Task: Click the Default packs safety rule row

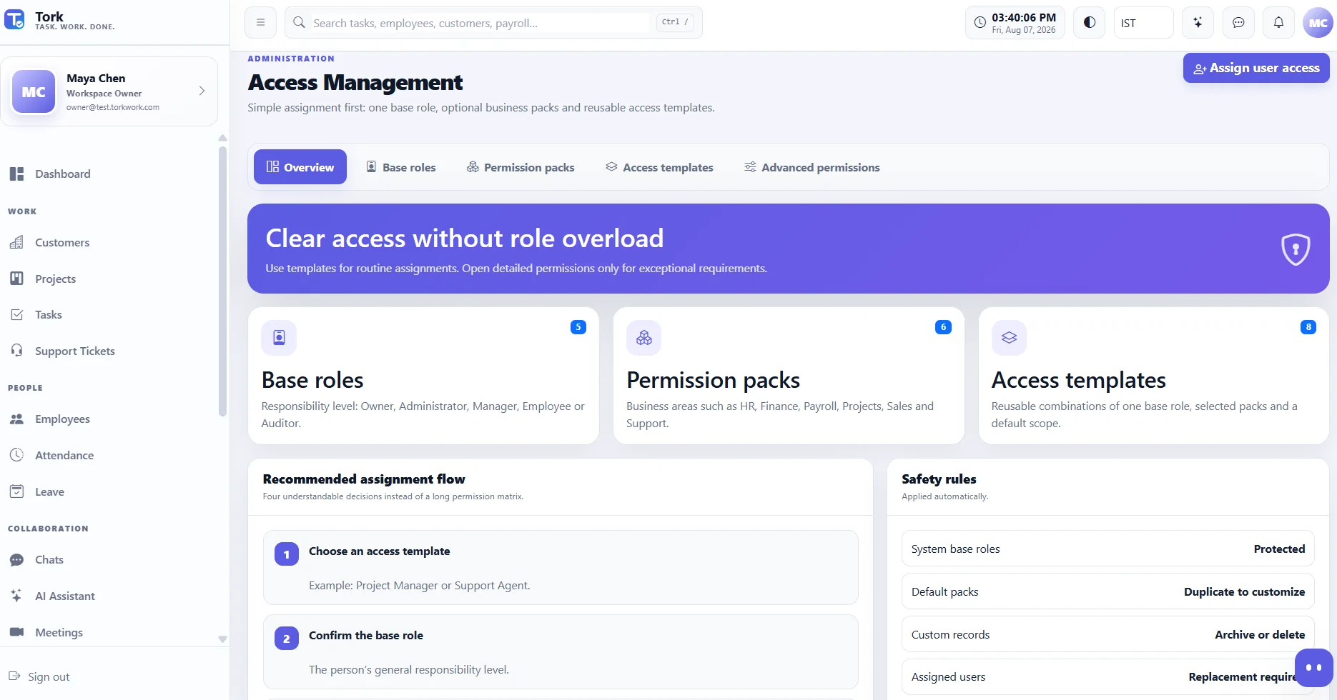Action: coord(1107,591)
